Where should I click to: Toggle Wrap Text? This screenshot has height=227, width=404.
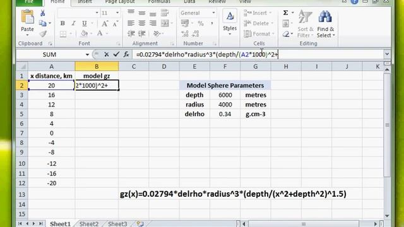click(165, 13)
